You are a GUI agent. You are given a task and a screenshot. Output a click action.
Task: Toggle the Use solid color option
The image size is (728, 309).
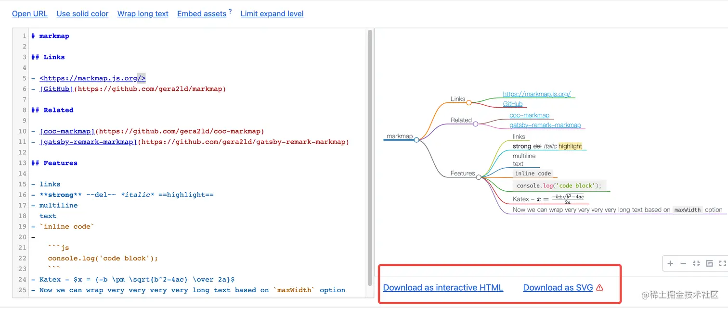point(82,13)
